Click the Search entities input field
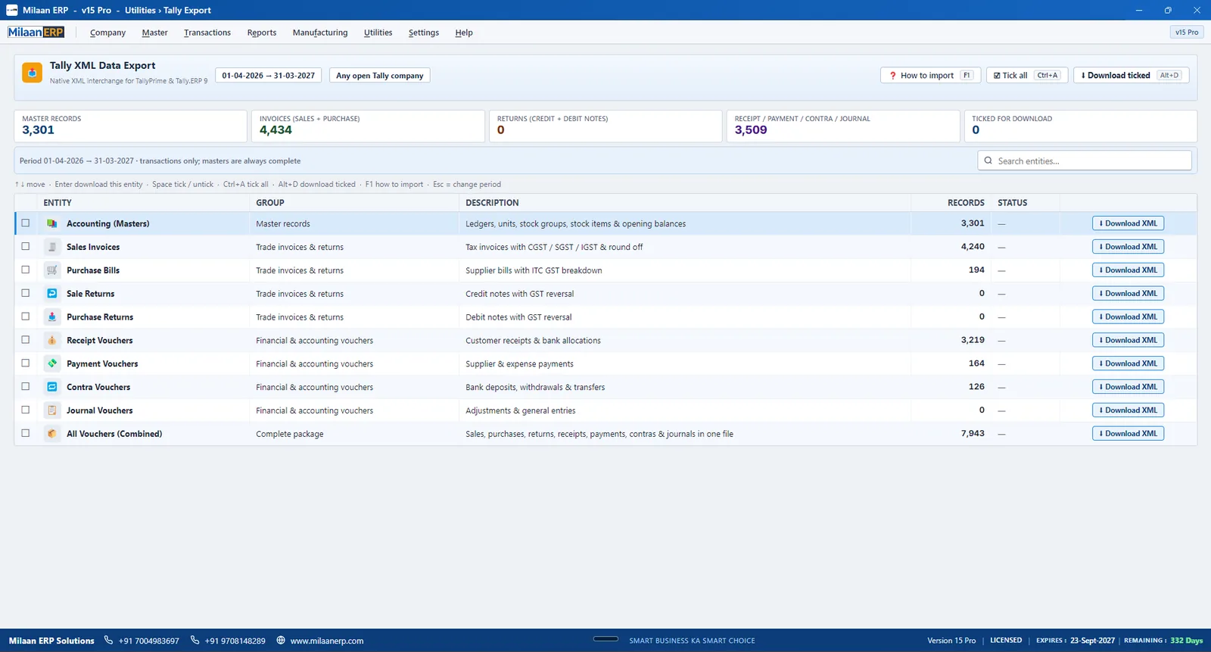The image size is (1211, 652). click(x=1085, y=161)
